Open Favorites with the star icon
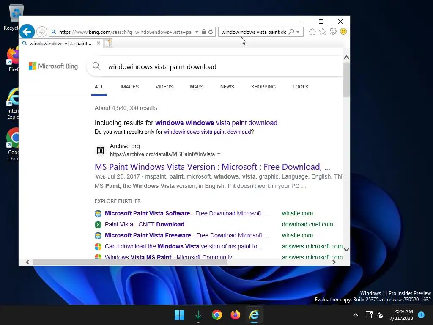Image resolution: width=433 pixels, height=325 pixels. (x=323, y=31)
